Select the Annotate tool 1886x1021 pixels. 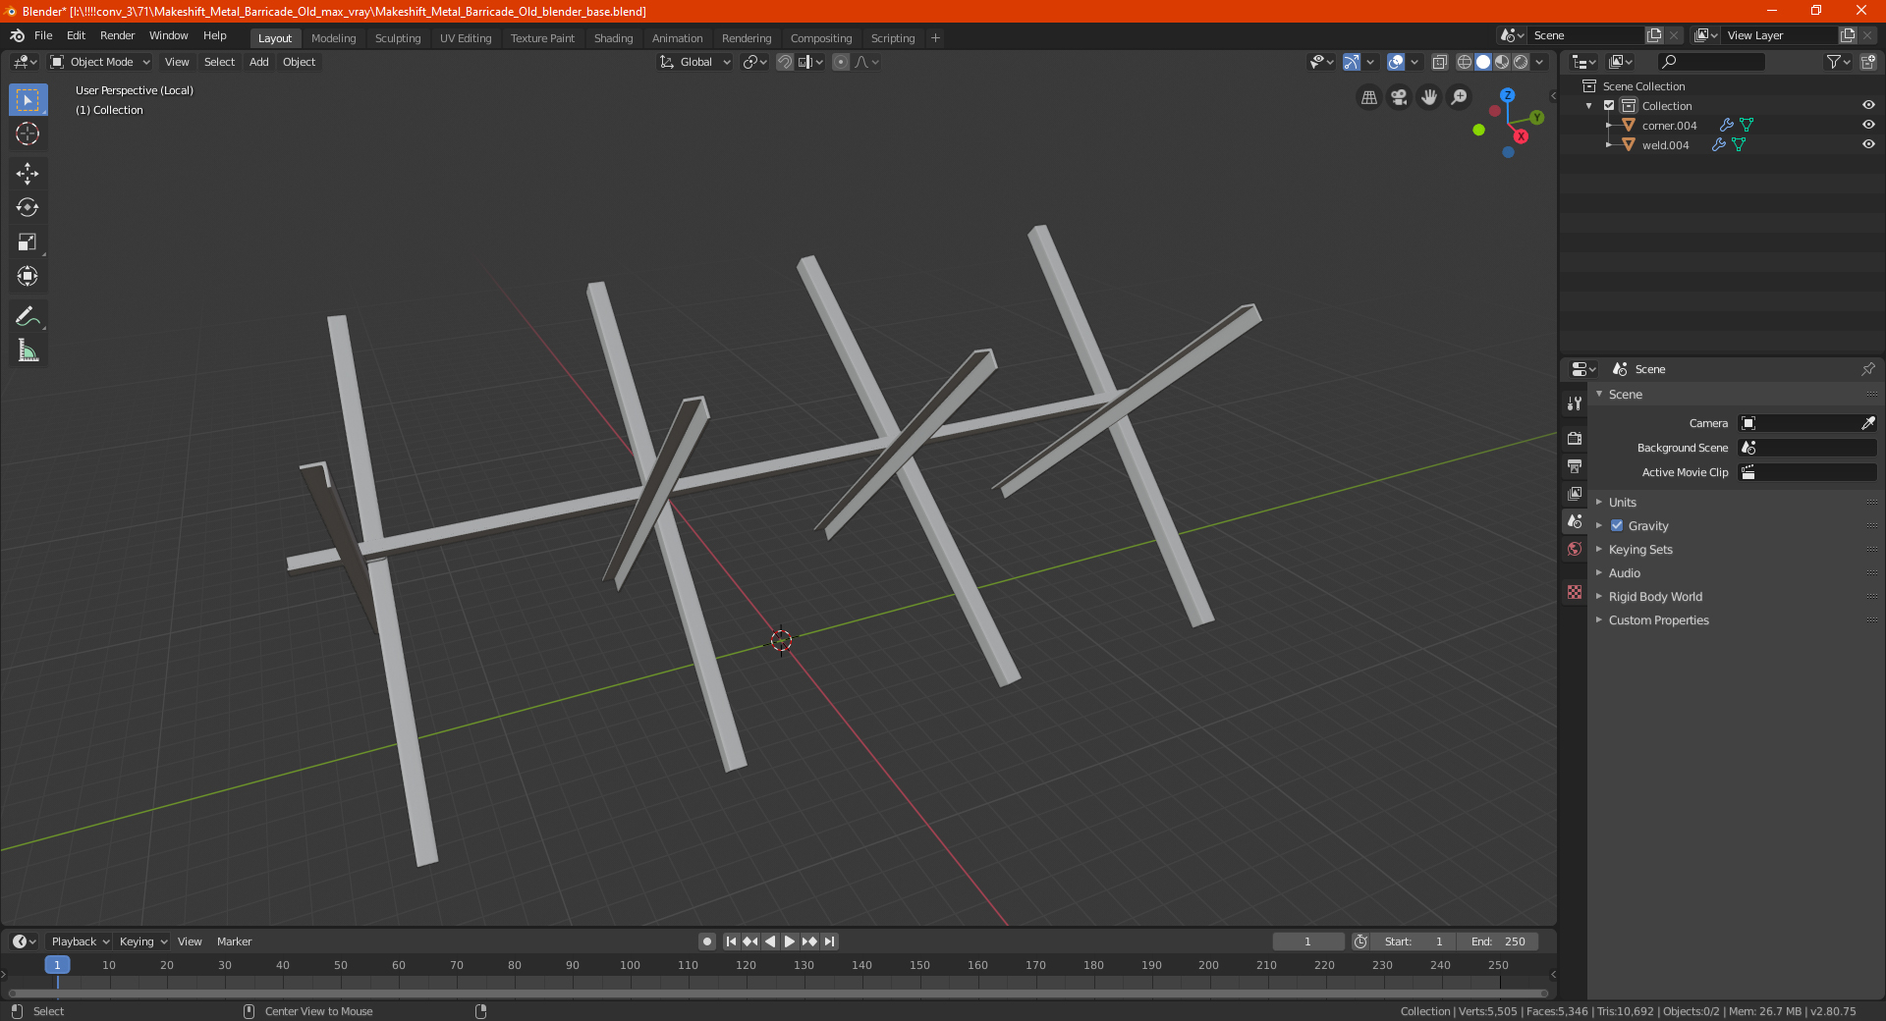(28, 316)
